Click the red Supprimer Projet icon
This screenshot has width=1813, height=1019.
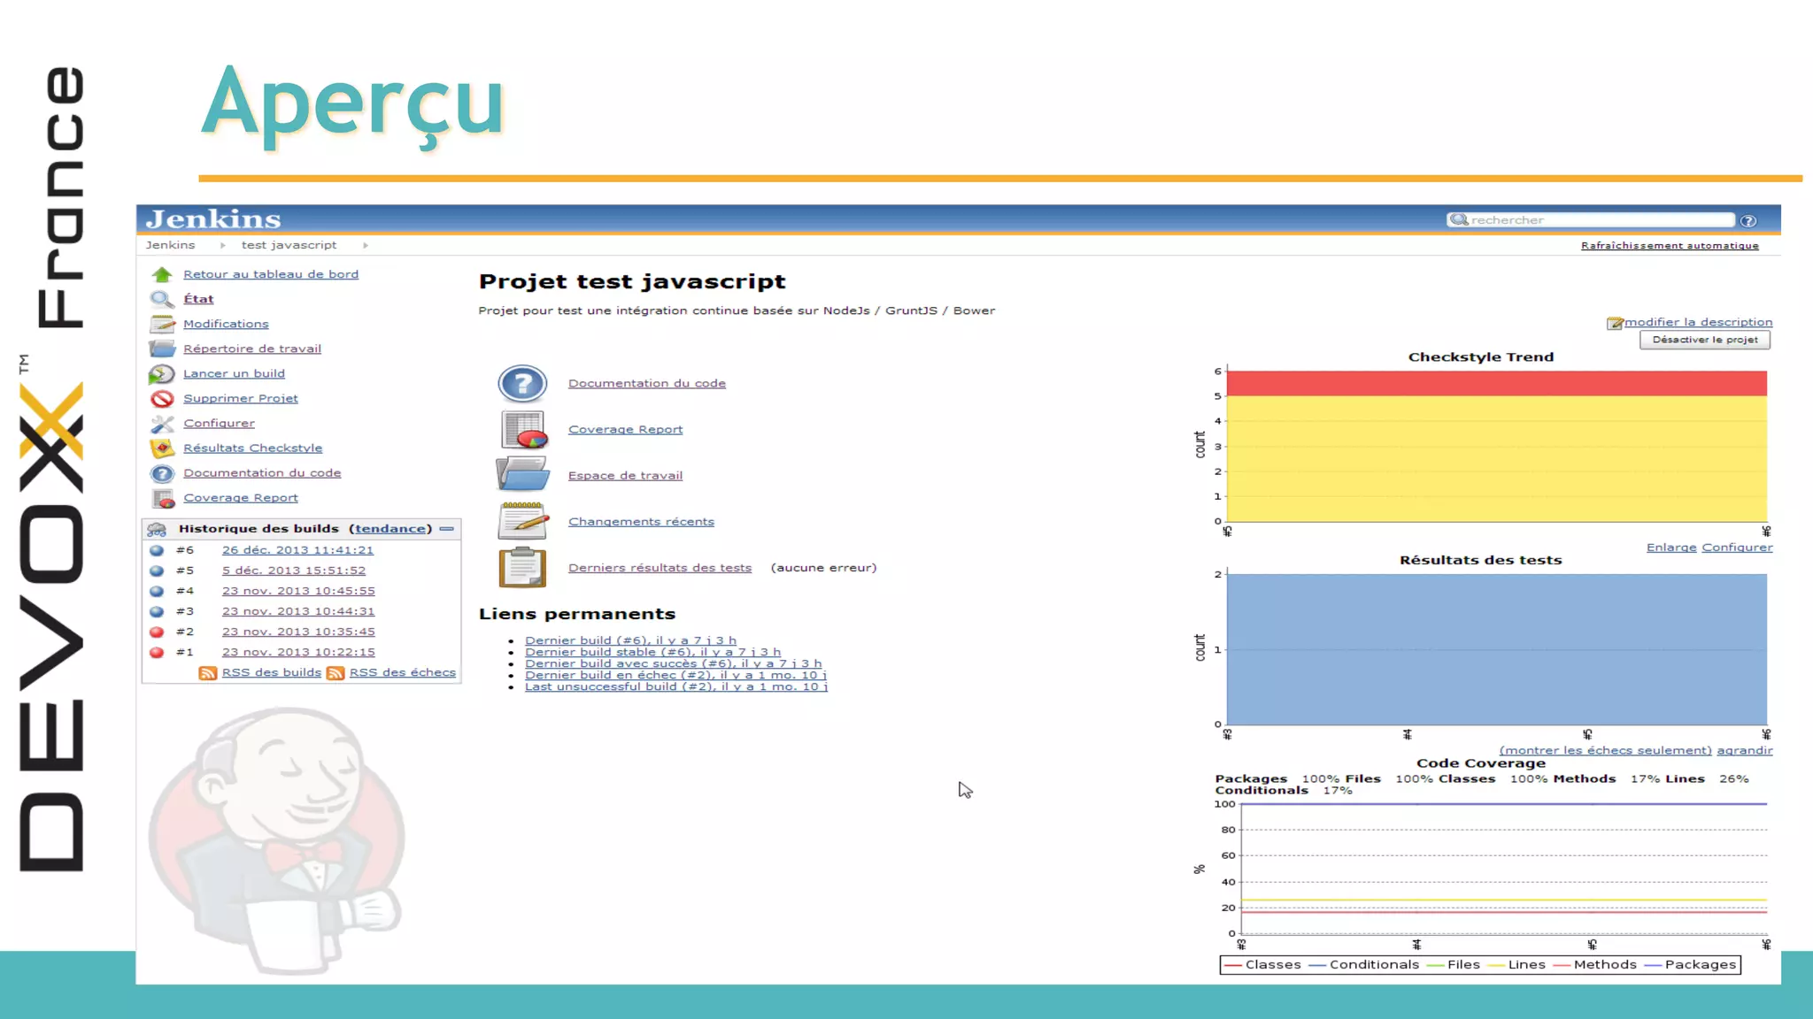click(x=161, y=399)
